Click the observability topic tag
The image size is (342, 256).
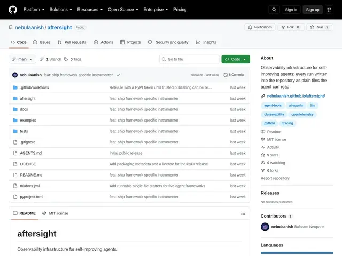click(x=274, y=115)
